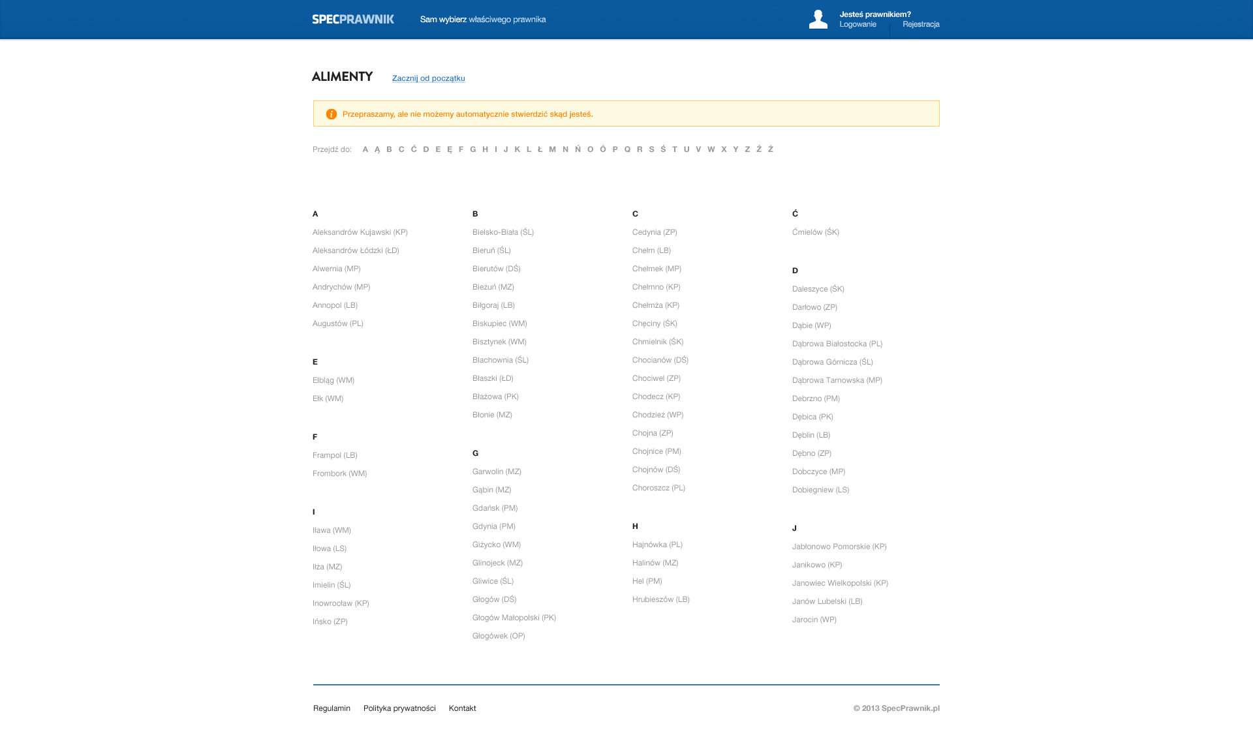The image size is (1253, 750).
Task: Open Błonie (MZ) link
Action: point(493,415)
